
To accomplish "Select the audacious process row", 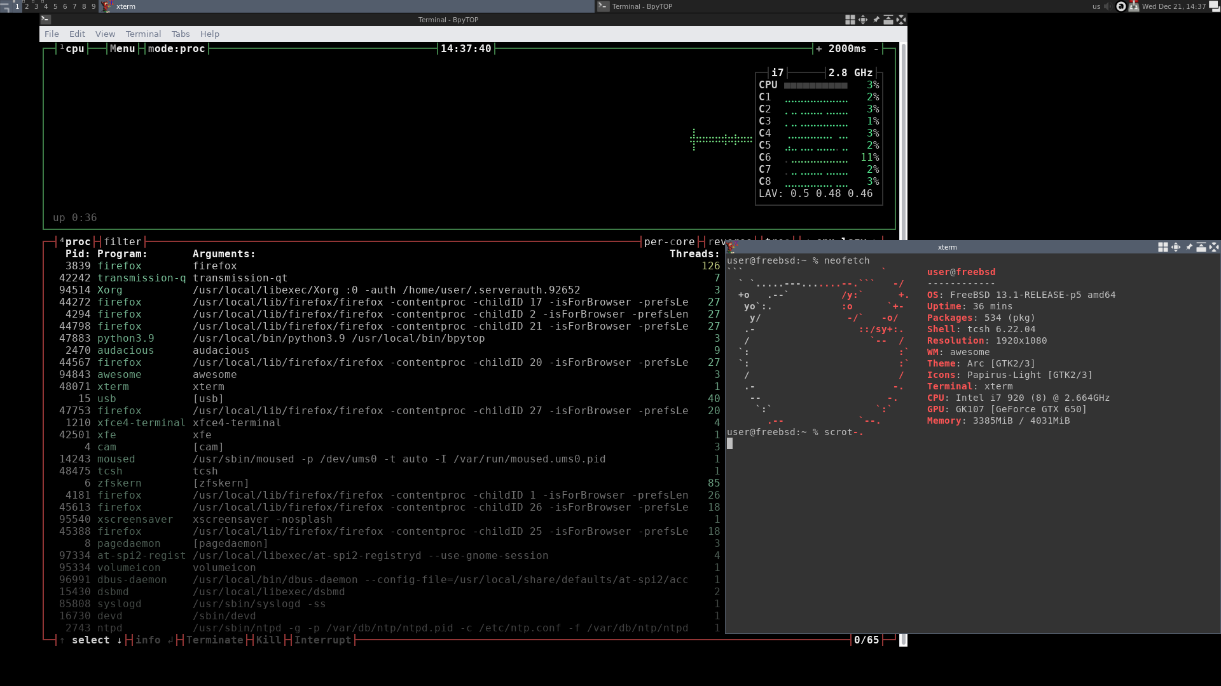I will [389, 351].
